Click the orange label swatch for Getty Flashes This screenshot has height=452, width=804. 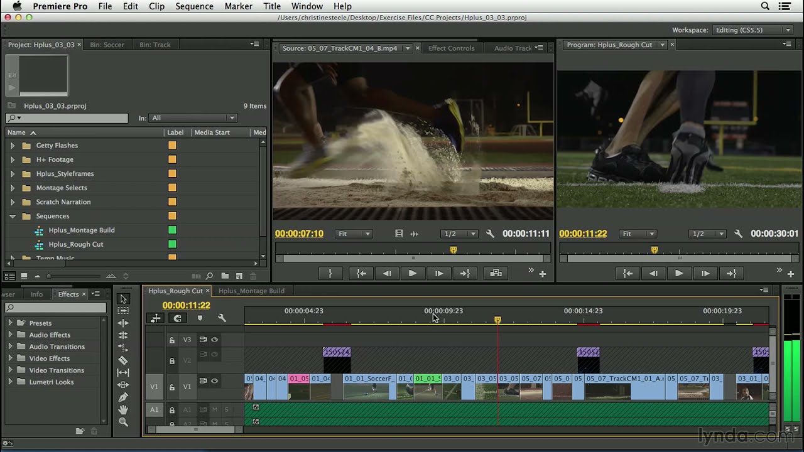[x=172, y=146]
